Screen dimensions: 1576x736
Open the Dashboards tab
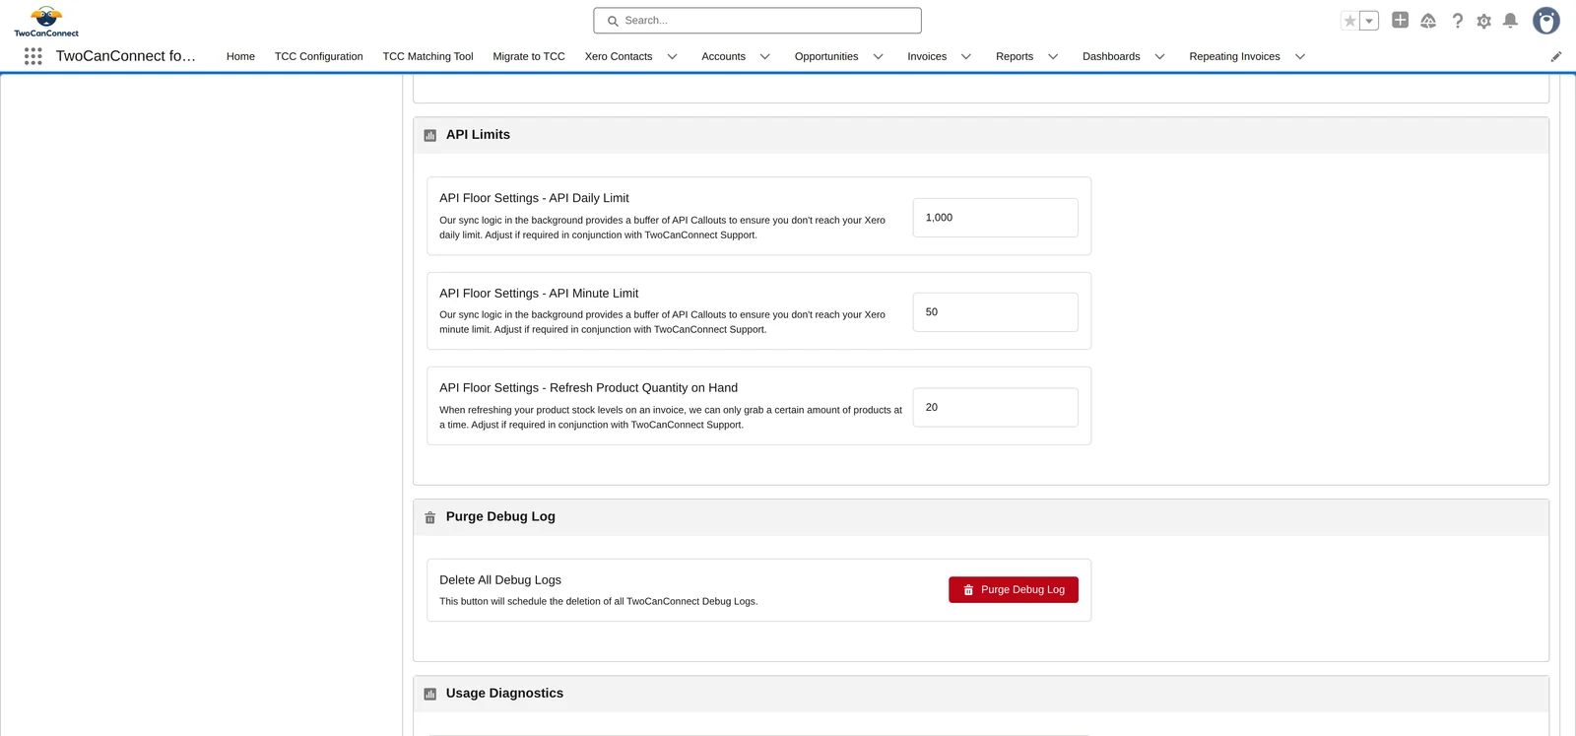point(1111,56)
